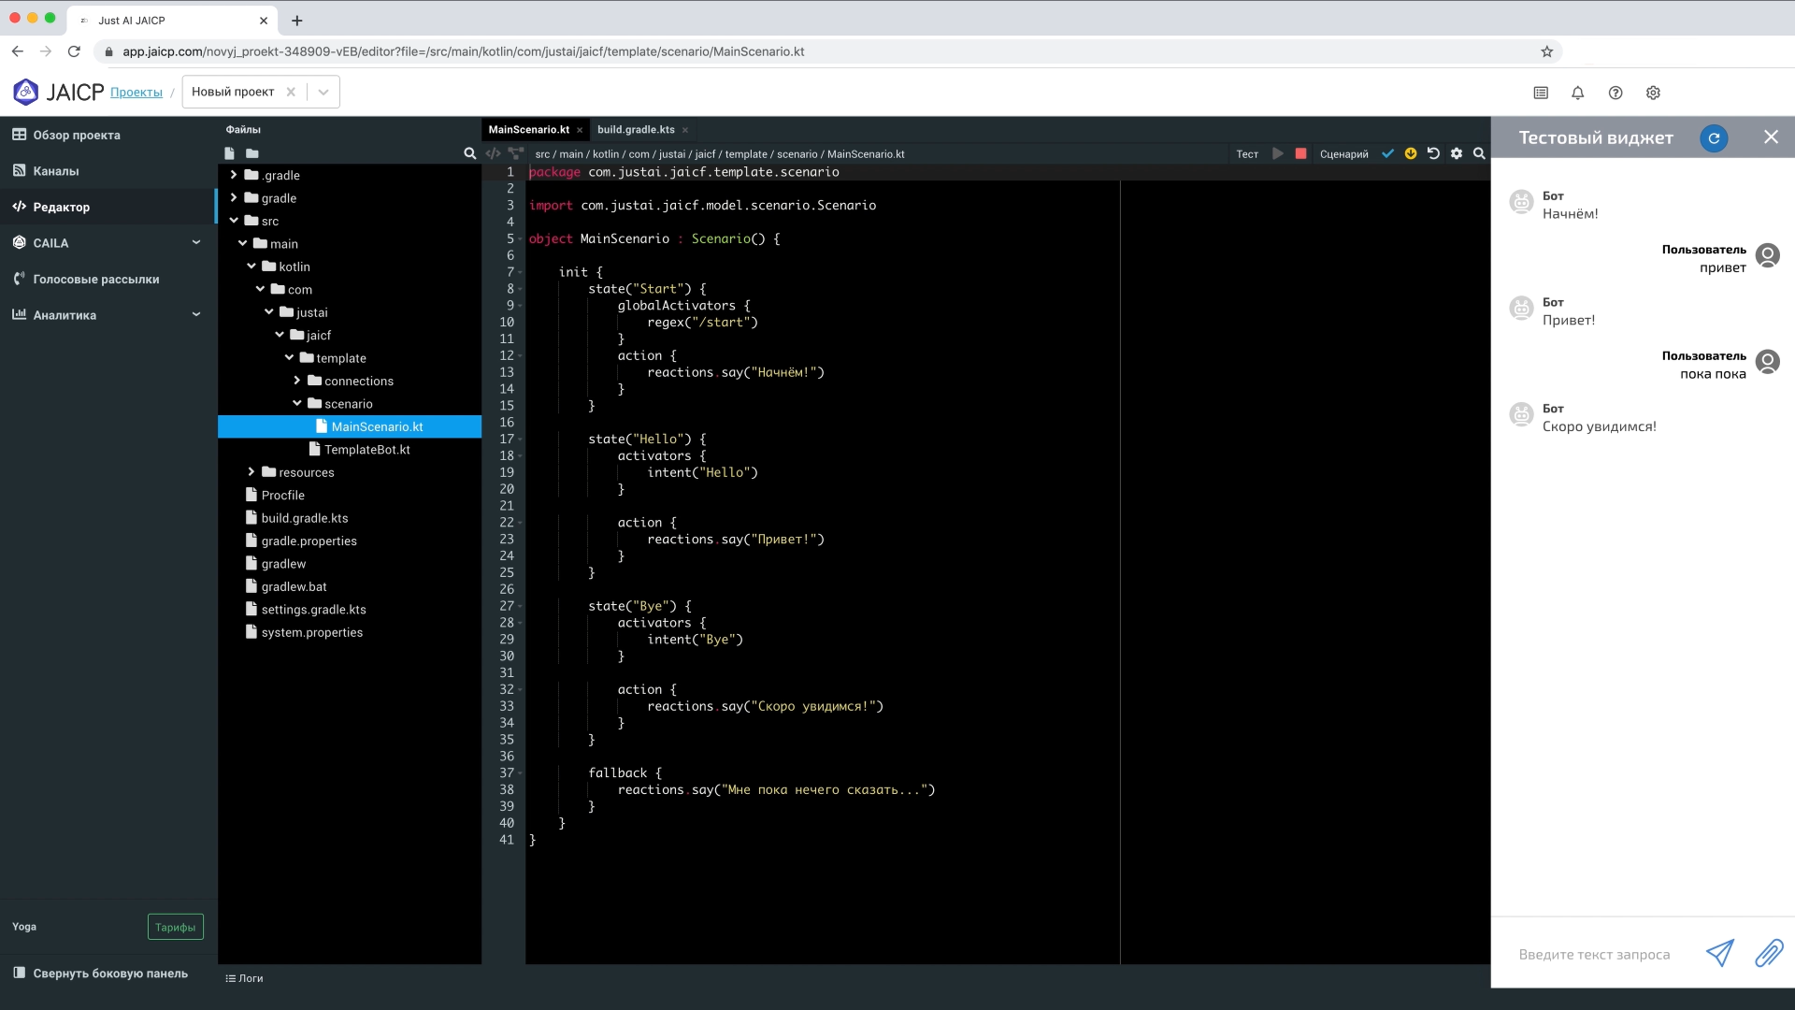Viewport: 1795px width, 1010px height.
Task: Click the yellow download arrow icon
Action: click(x=1411, y=153)
